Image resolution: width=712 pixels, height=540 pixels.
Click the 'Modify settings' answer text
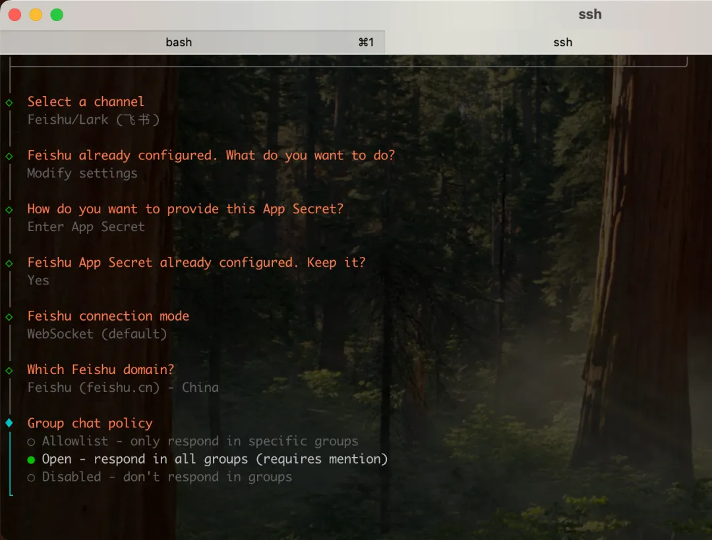point(82,173)
